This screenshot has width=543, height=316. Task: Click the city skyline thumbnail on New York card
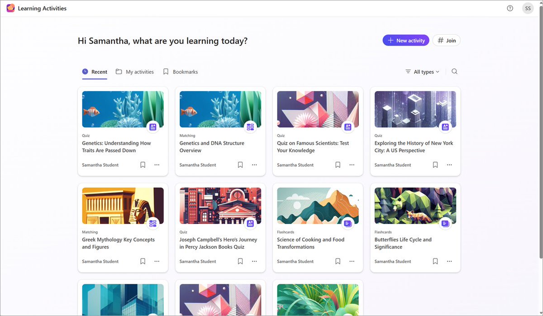click(415, 109)
